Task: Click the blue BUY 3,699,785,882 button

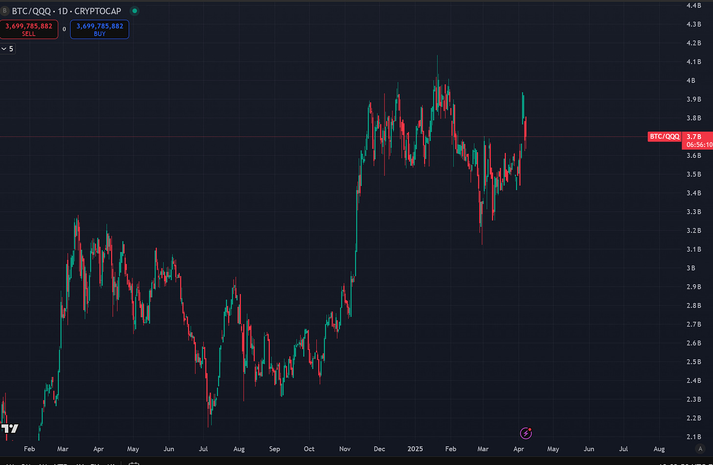Action: (99, 29)
